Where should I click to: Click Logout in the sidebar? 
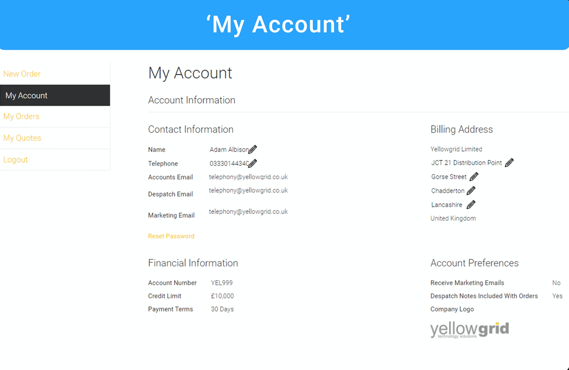click(15, 159)
